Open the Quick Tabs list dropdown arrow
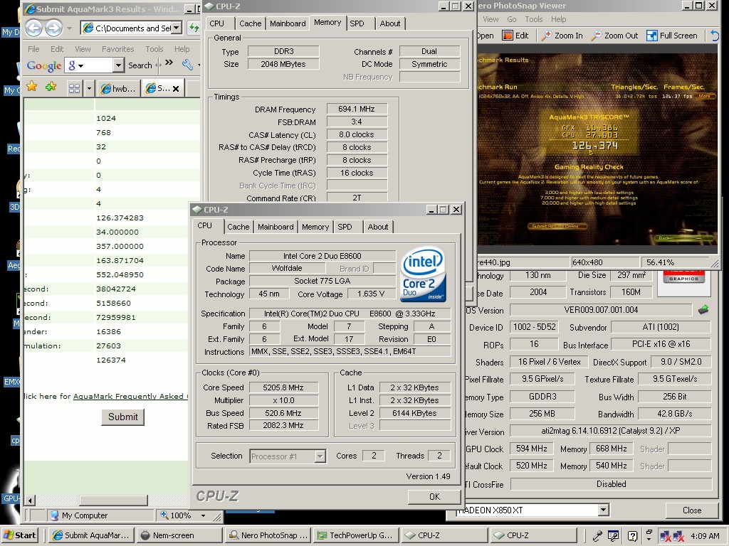 (x=89, y=88)
